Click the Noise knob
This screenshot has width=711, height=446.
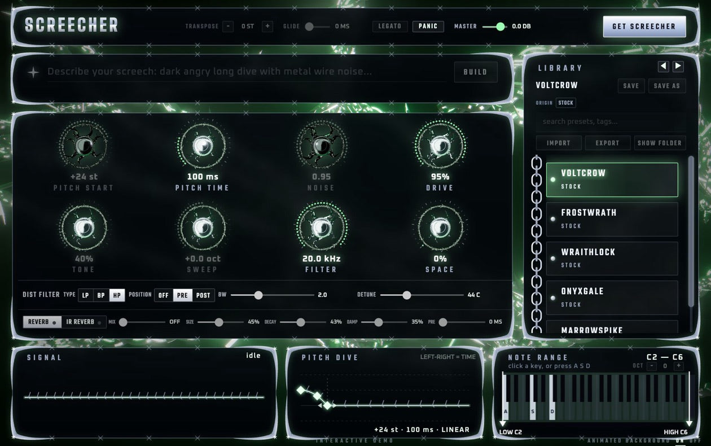tap(321, 146)
